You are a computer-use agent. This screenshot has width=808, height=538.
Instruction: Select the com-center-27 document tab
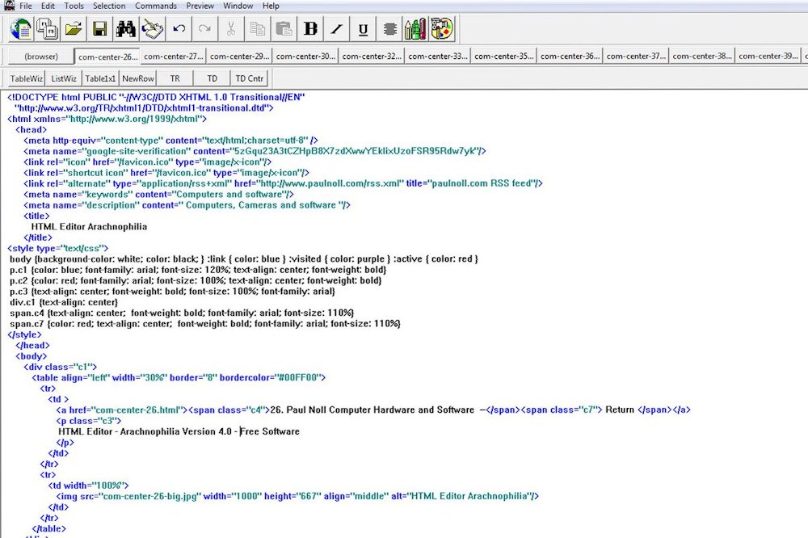point(173,57)
